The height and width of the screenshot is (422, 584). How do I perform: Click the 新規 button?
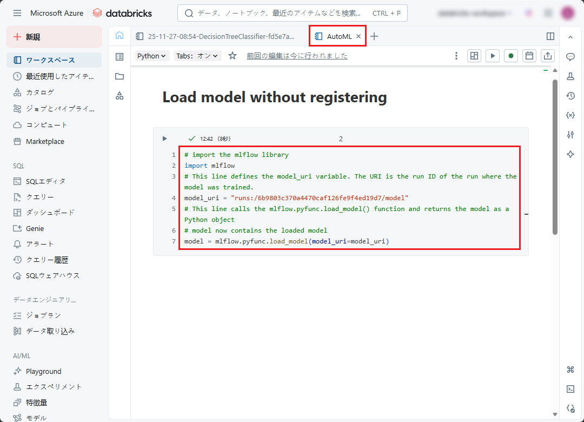coord(54,37)
